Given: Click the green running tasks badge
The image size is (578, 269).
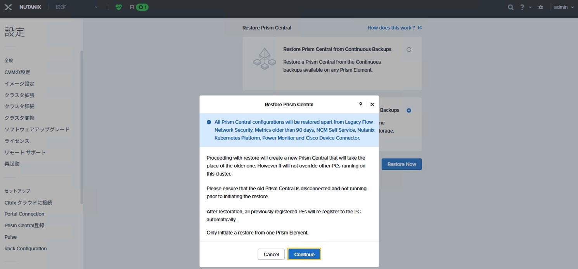Looking at the screenshot, I should 142,7.
